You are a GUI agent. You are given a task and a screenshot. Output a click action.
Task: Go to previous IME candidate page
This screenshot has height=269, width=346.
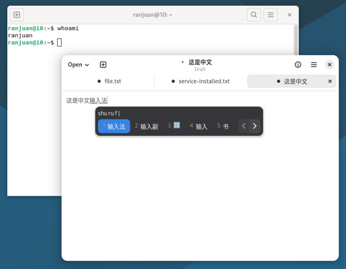[244, 126]
